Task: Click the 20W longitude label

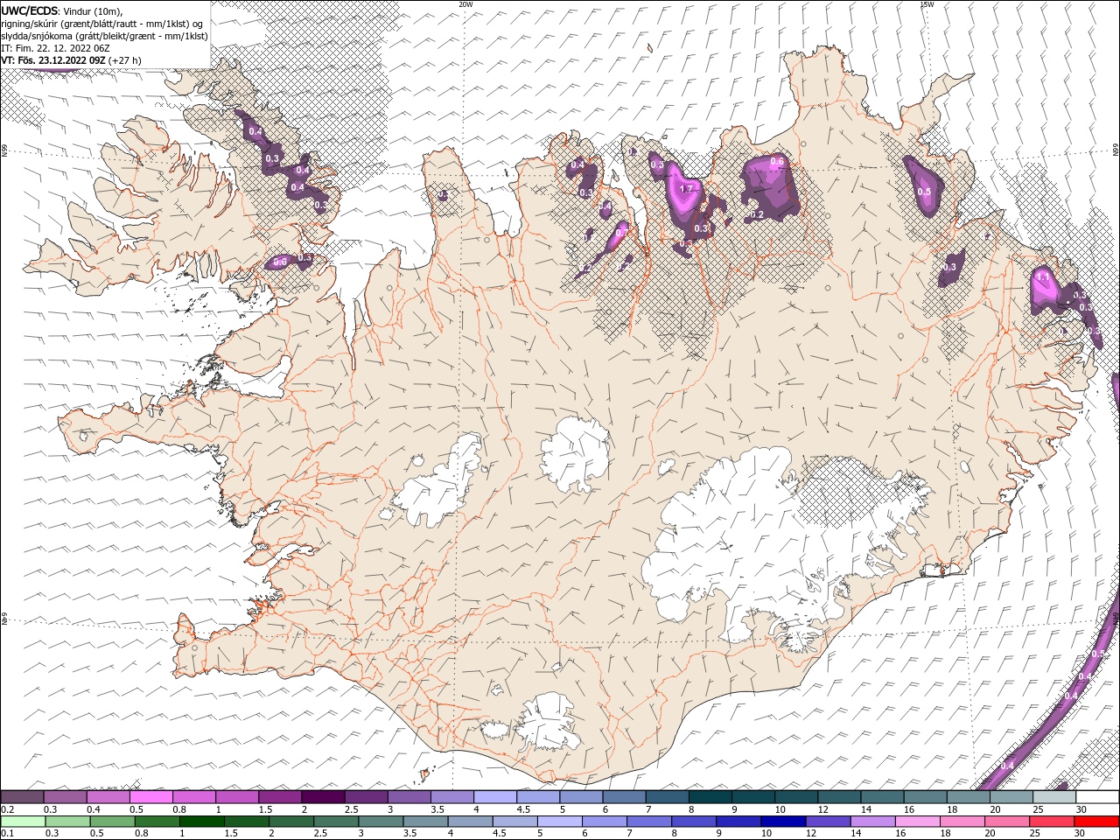Action: [465, 4]
